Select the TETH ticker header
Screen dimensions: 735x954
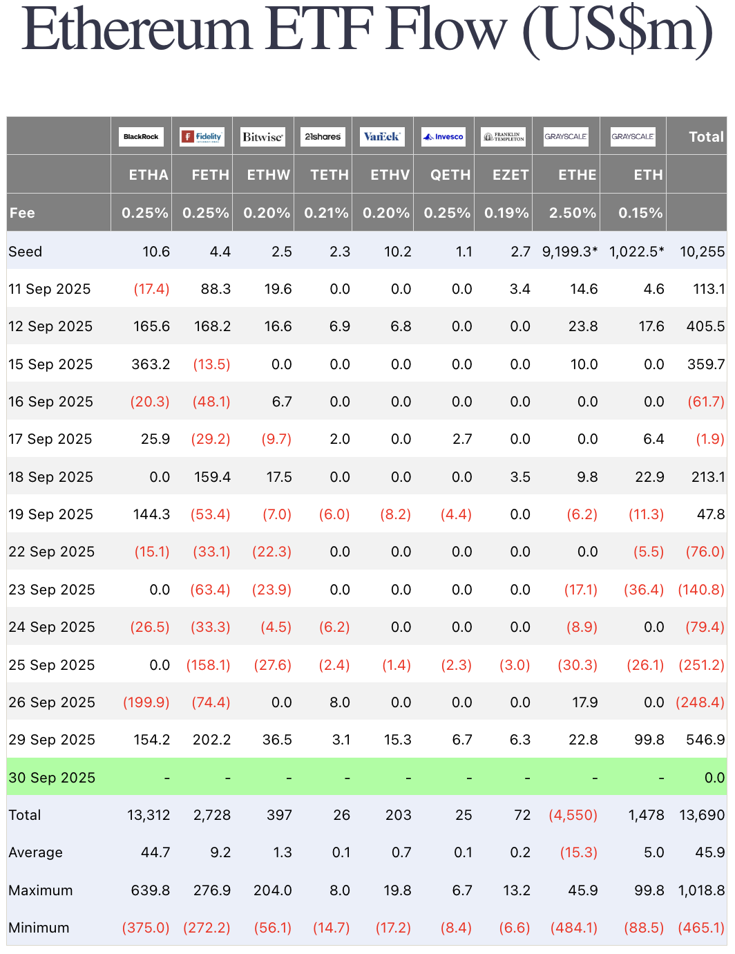tap(330, 175)
